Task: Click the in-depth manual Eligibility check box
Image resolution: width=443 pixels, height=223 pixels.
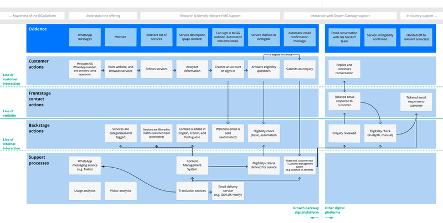Action: tap(380, 133)
